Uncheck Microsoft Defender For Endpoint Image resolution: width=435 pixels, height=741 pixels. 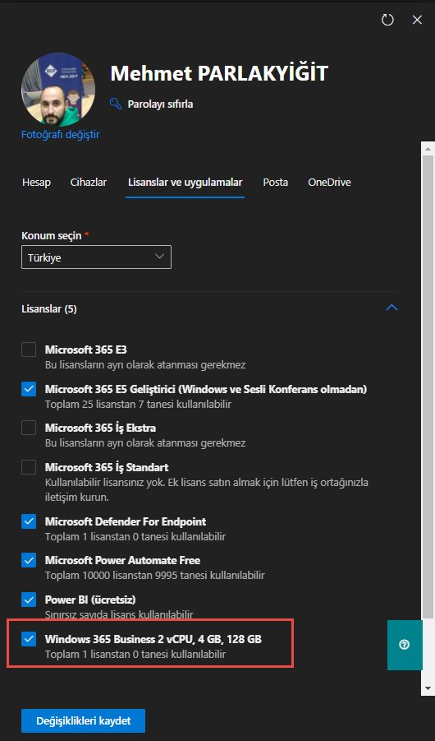pyautogui.click(x=29, y=521)
